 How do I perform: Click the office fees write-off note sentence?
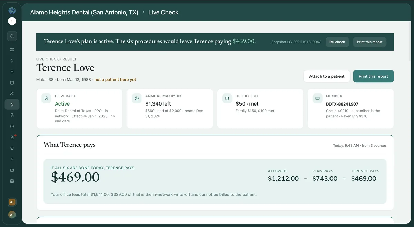click(154, 194)
